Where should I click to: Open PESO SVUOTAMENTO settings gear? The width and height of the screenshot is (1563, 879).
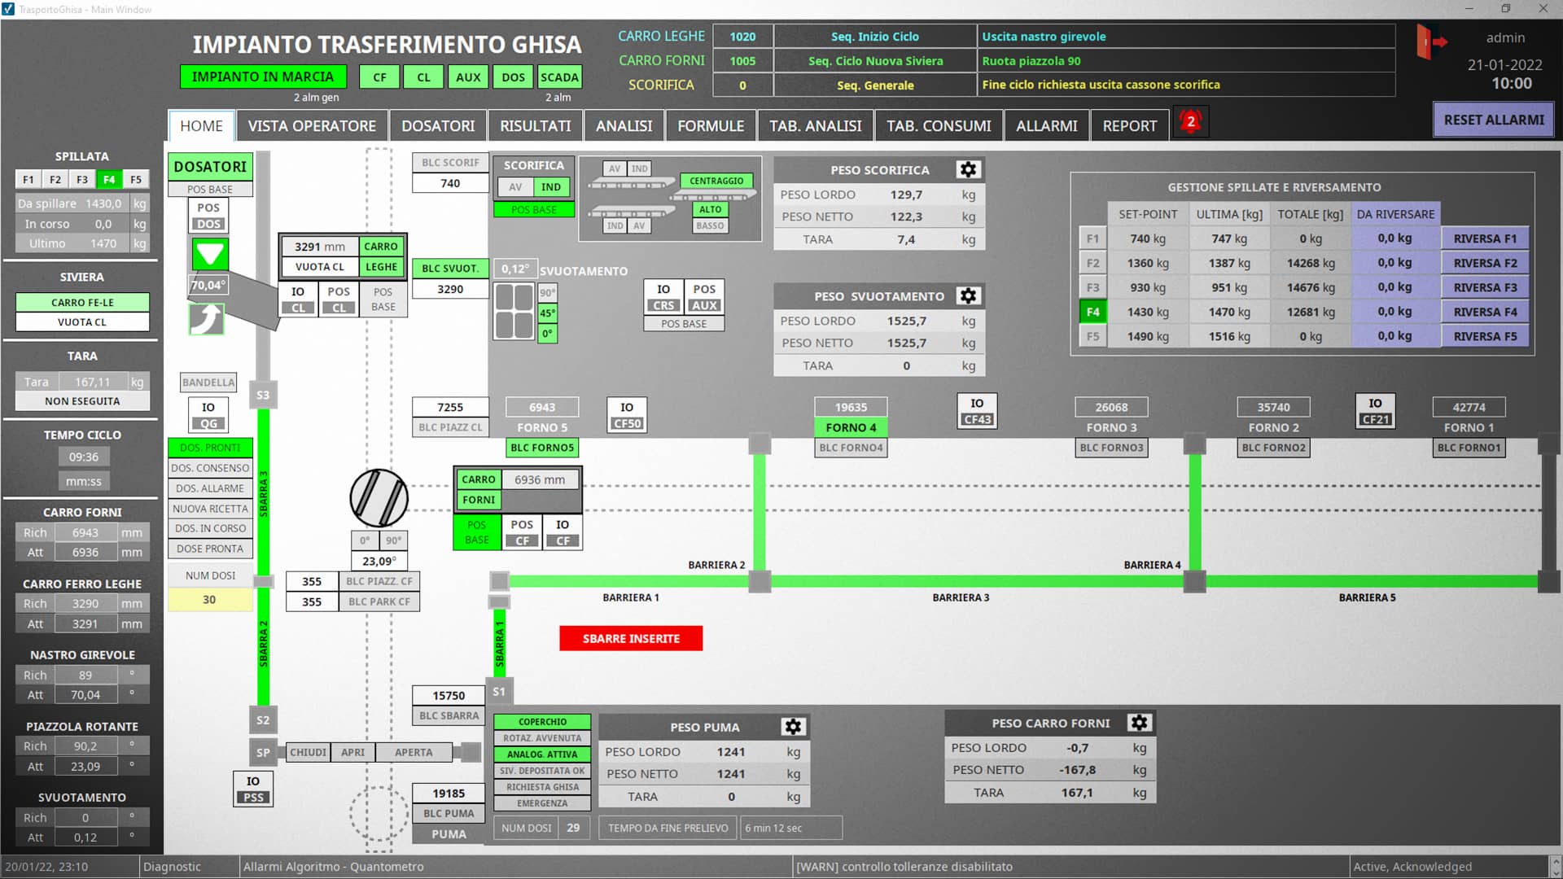point(968,295)
